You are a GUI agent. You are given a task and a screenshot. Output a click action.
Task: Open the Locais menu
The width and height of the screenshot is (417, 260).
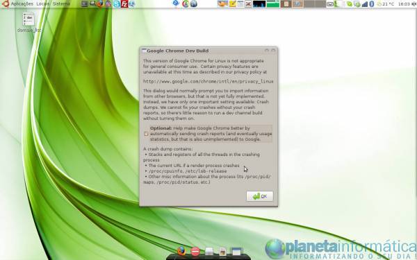(43, 3)
